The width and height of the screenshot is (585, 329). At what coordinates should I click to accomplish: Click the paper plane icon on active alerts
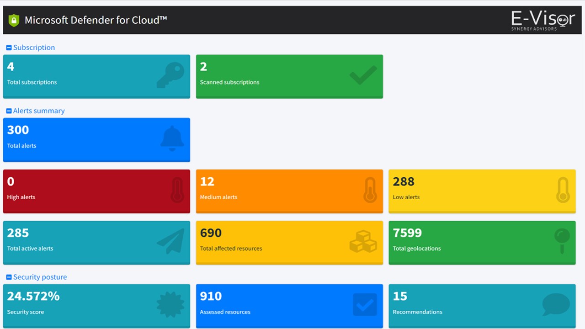pyautogui.click(x=170, y=241)
